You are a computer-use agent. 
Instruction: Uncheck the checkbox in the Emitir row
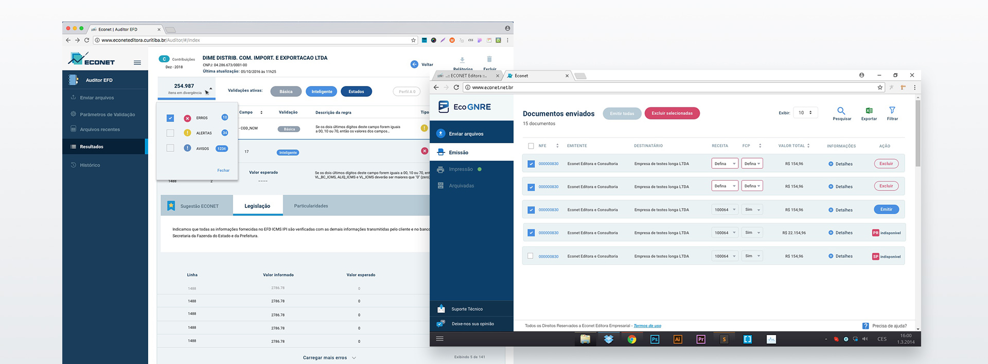[x=531, y=210]
